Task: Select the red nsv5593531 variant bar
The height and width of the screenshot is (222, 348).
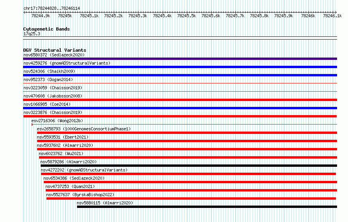Action: point(187,141)
